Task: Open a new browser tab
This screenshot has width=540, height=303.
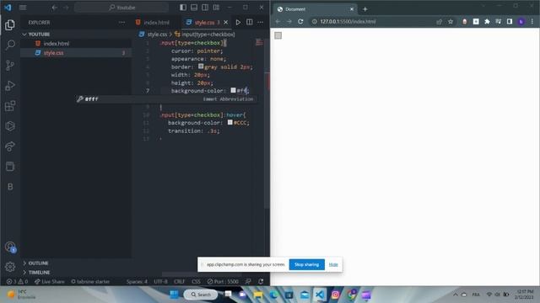Action: (x=365, y=9)
